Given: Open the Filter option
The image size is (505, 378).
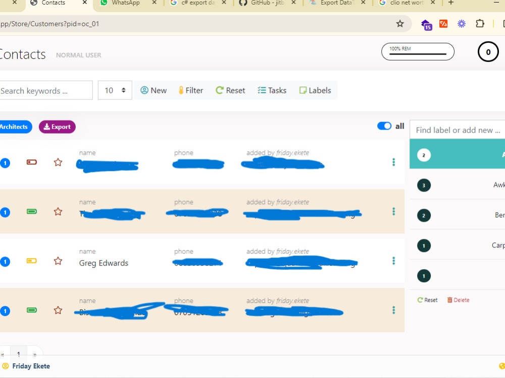Looking at the screenshot, I should pos(191,90).
